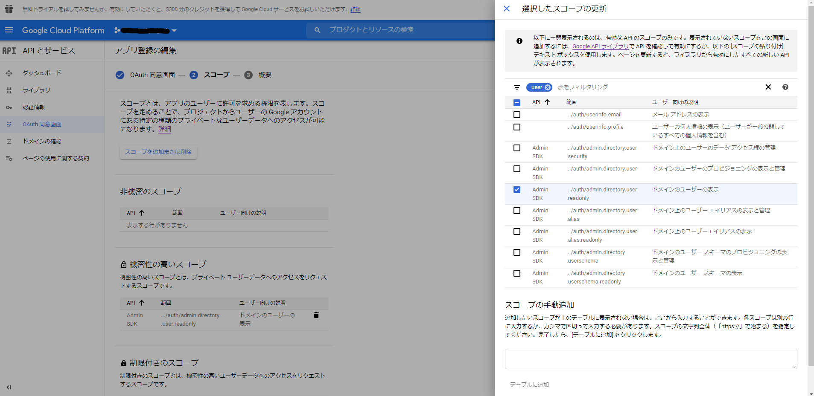Remove the 'user' filter chip
Screen dimensions: 814x396
click(548, 87)
